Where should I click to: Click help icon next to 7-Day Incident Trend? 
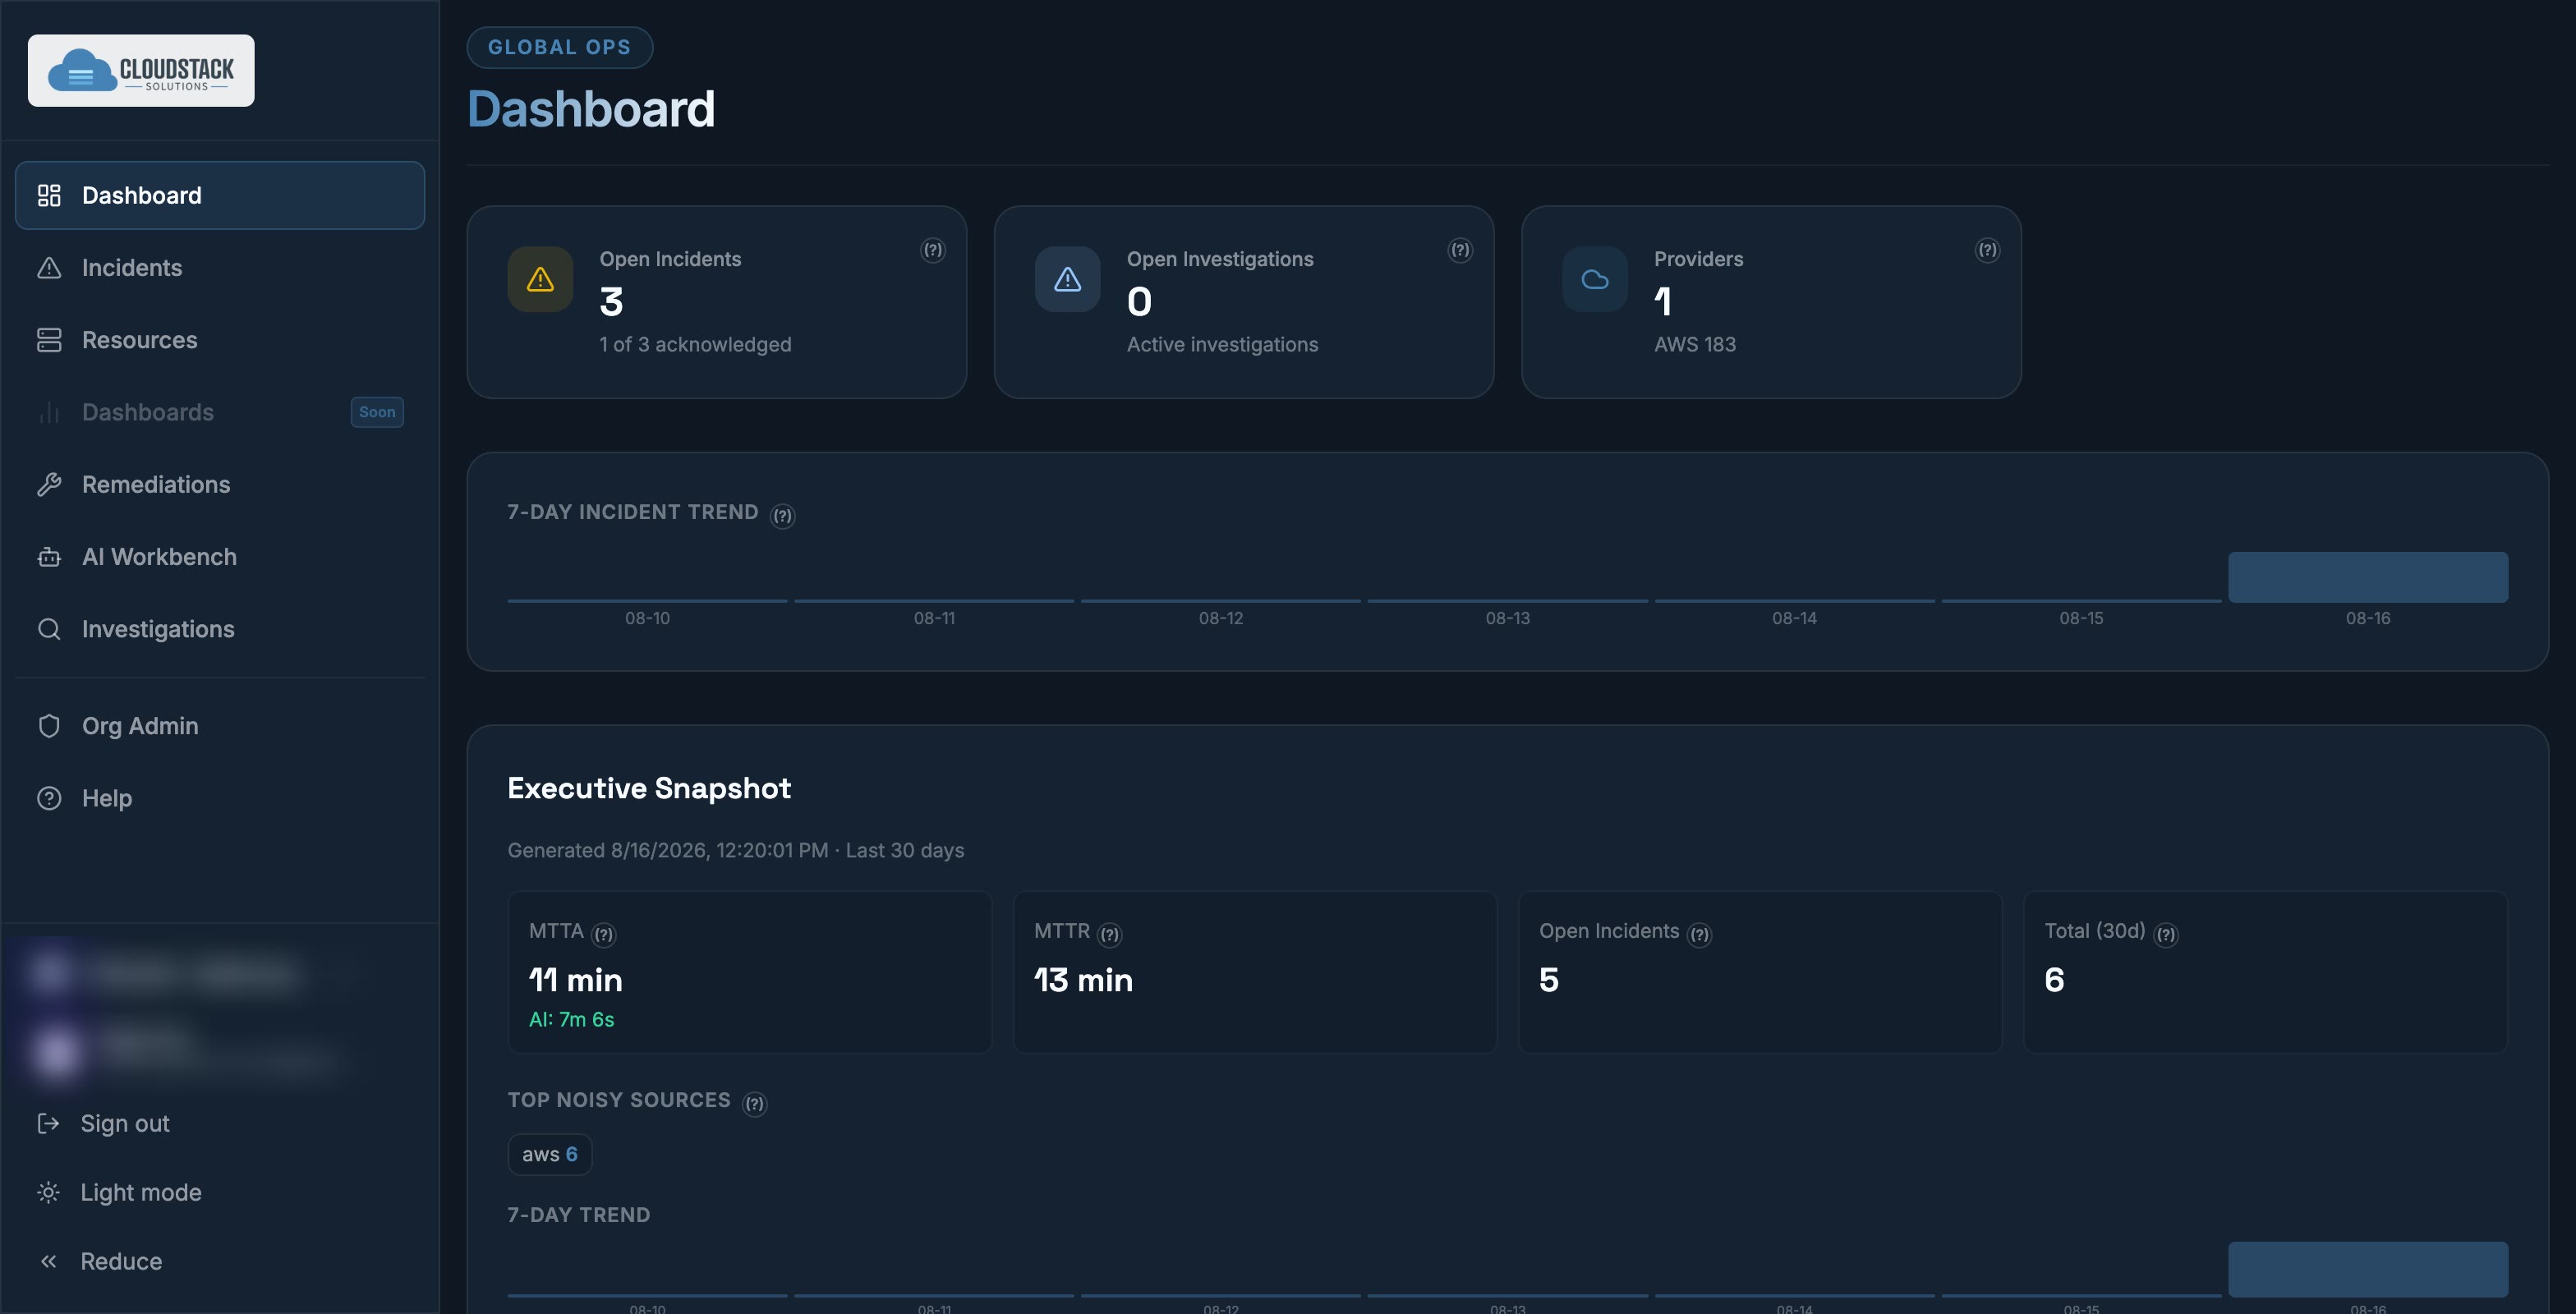(783, 516)
